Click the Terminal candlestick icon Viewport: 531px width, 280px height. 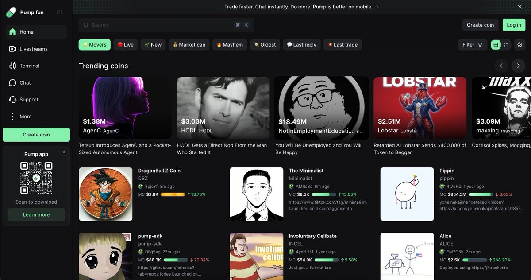[x=12, y=66]
